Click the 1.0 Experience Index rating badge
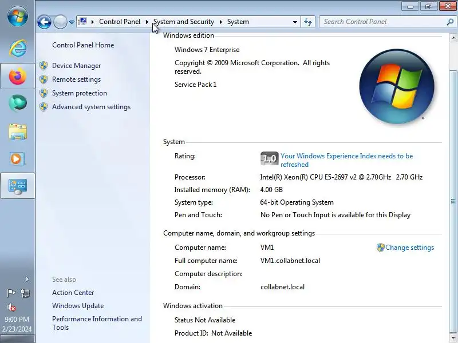Image resolution: width=458 pixels, height=343 pixels. [x=269, y=158]
